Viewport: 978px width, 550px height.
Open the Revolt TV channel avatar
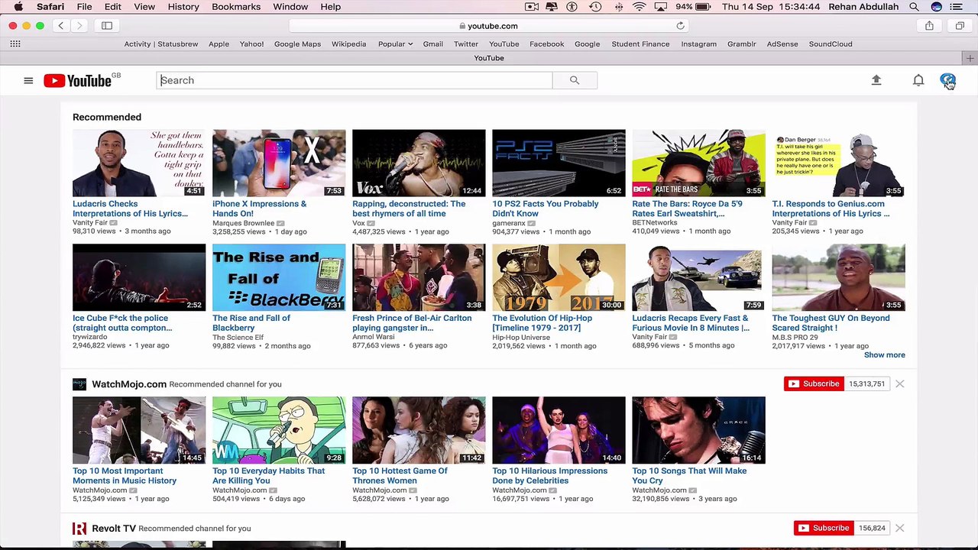click(79, 529)
